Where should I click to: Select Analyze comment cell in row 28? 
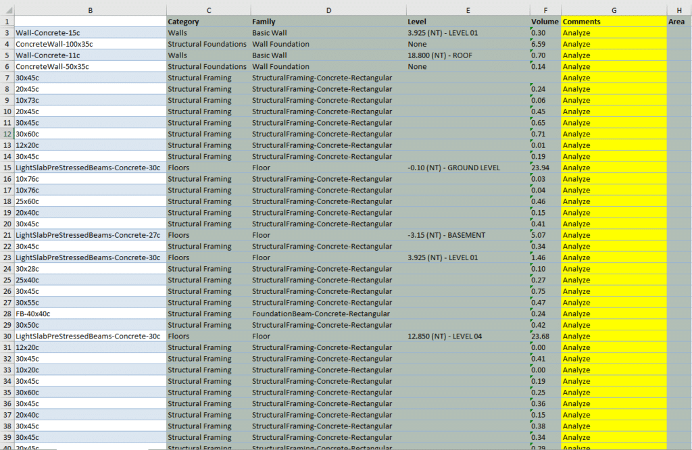(614, 314)
